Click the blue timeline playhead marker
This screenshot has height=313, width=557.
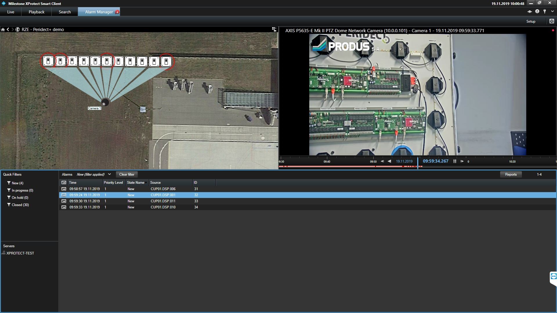click(418, 163)
